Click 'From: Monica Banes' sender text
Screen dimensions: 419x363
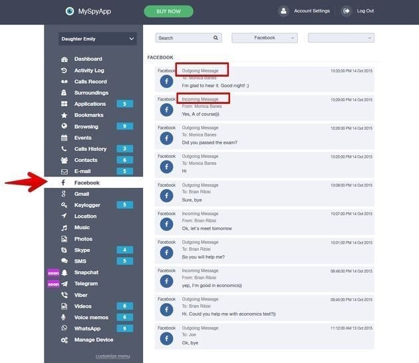202,107
